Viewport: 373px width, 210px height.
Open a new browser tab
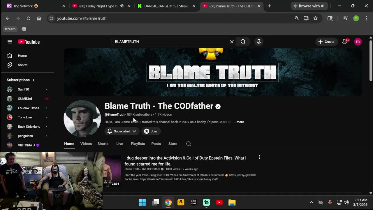269,6
